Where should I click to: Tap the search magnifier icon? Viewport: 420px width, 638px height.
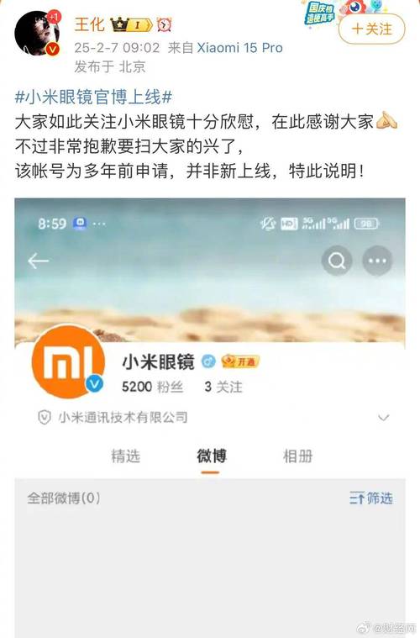337,261
